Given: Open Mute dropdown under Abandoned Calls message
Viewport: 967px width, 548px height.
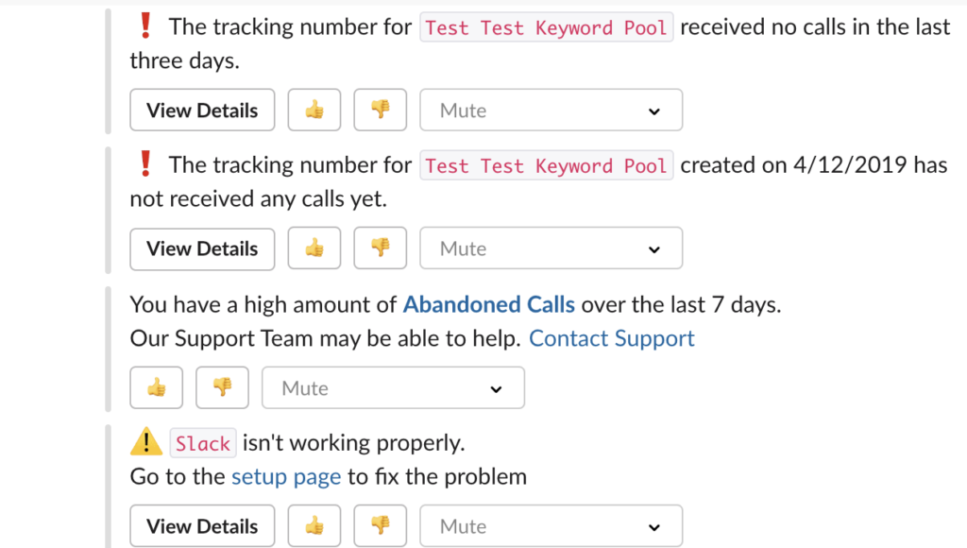Looking at the screenshot, I should pyautogui.click(x=393, y=387).
